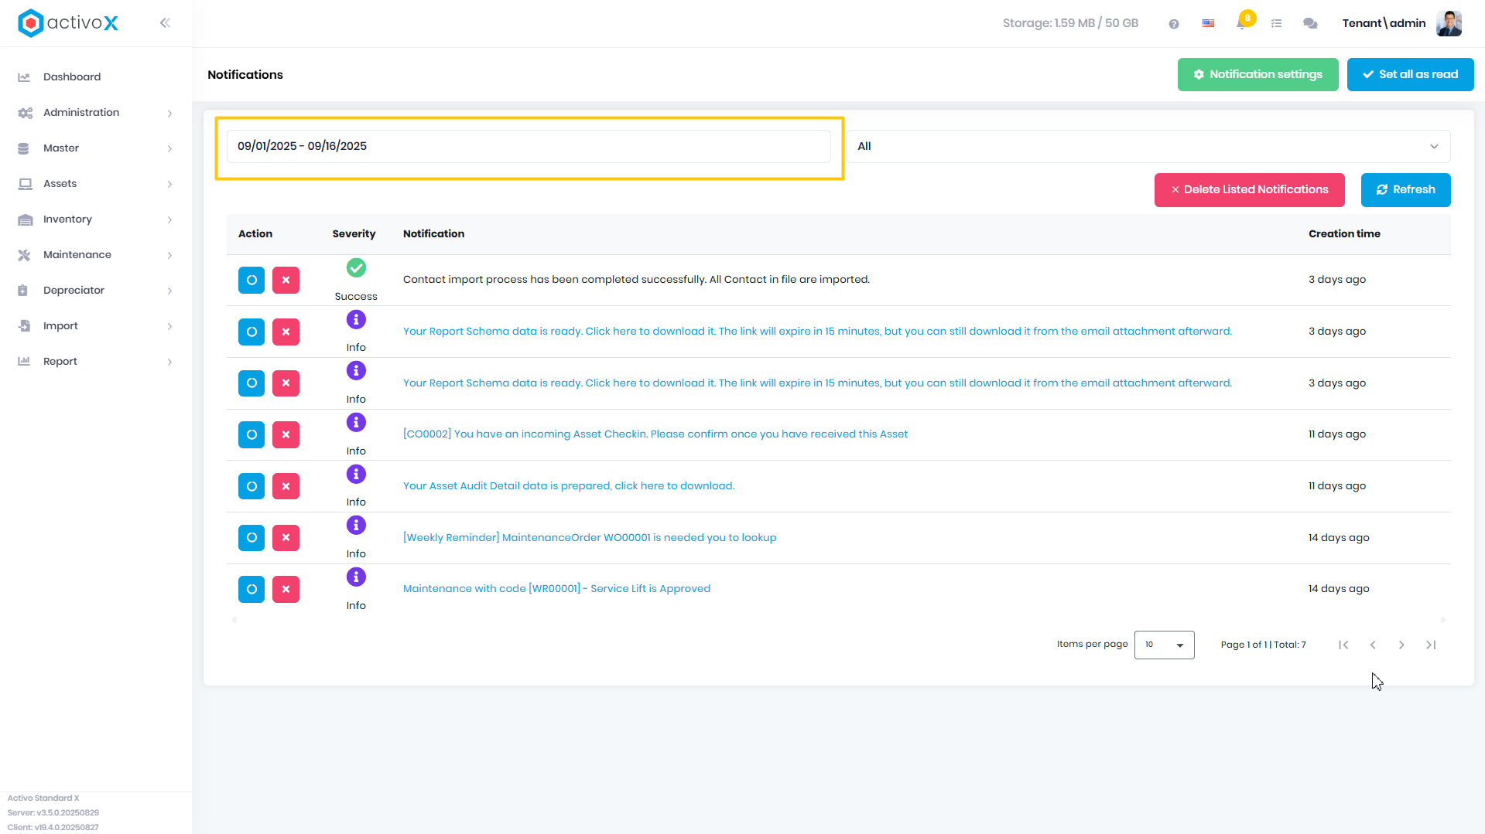Viewport: 1485px width, 834px height.
Task: Open Notification settings
Action: tap(1257, 74)
